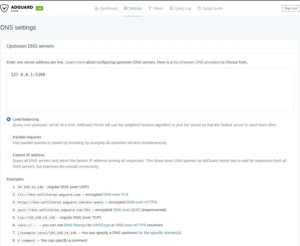Click the DNS Stamps link
Image resolution: width=300 pixels, height=246 pixels.
pyautogui.click(x=75, y=225)
